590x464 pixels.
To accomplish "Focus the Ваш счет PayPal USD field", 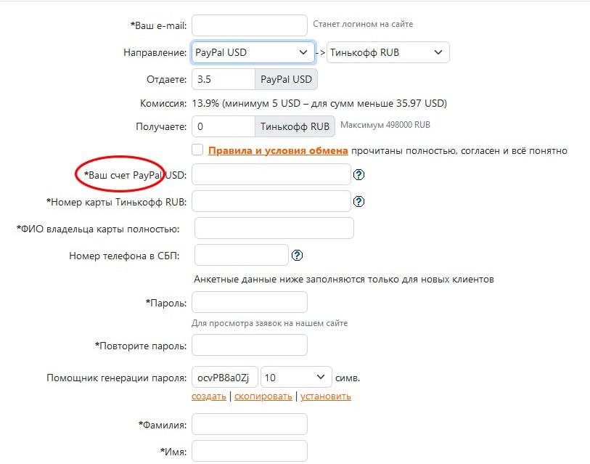I will click(271, 174).
